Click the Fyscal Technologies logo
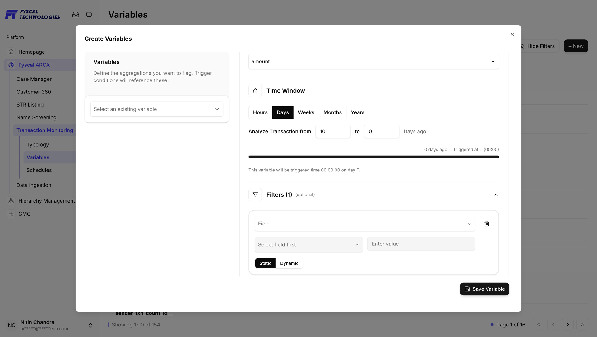Image resolution: width=597 pixels, height=337 pixels. 33,15
